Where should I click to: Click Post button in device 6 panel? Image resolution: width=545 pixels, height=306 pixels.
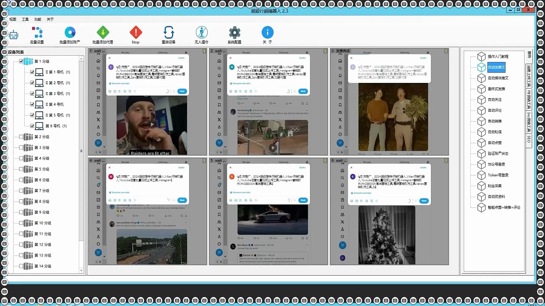[x=424, y=201]
